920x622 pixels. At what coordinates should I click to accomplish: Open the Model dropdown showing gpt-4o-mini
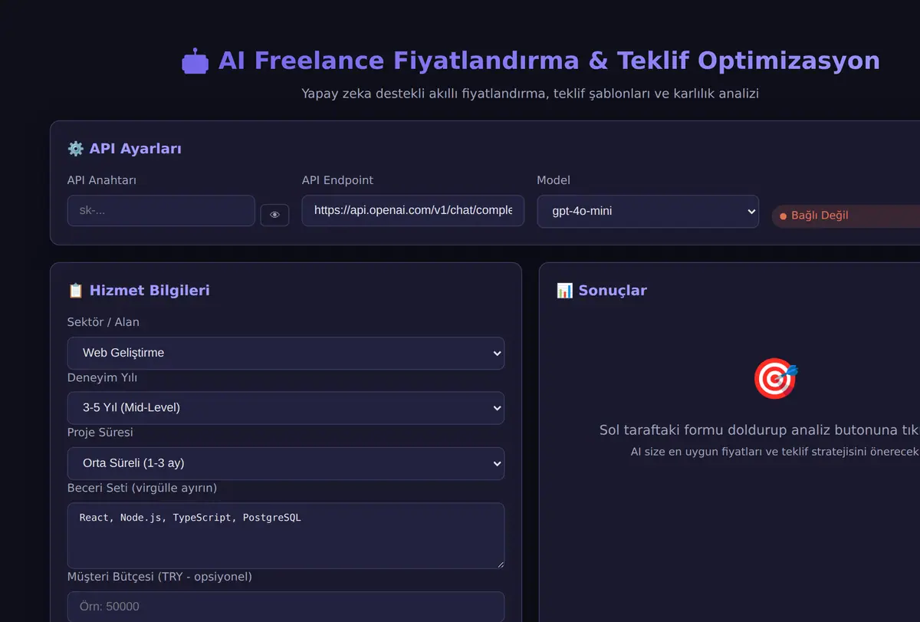click(648, 211)
